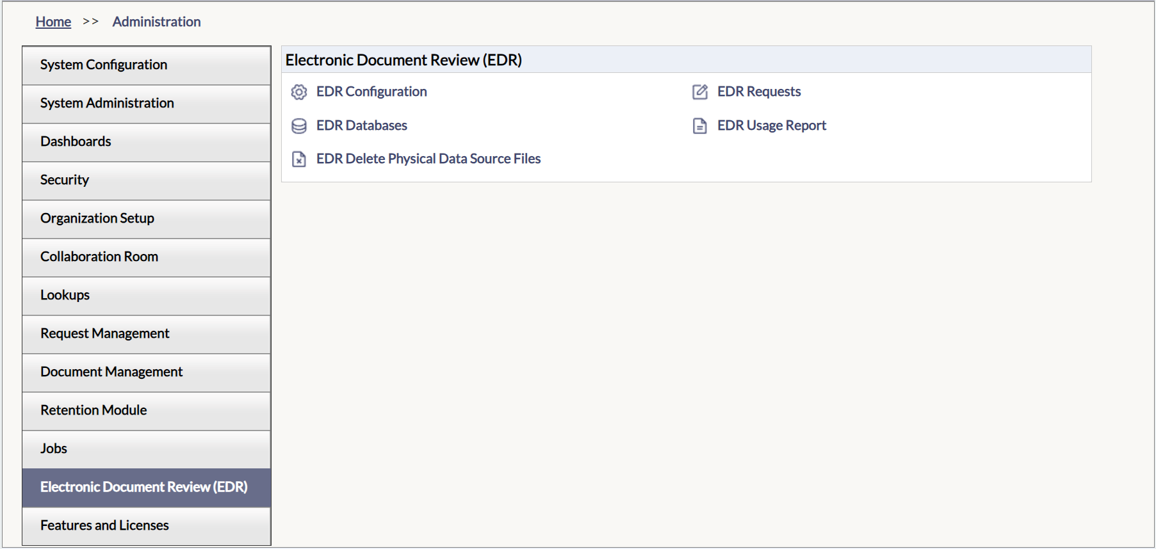Image resolution: width=1156 pixels, height=549 pixels.
Task: Open Features and Licenses in the sidebar
Action: tap(147, 526)
